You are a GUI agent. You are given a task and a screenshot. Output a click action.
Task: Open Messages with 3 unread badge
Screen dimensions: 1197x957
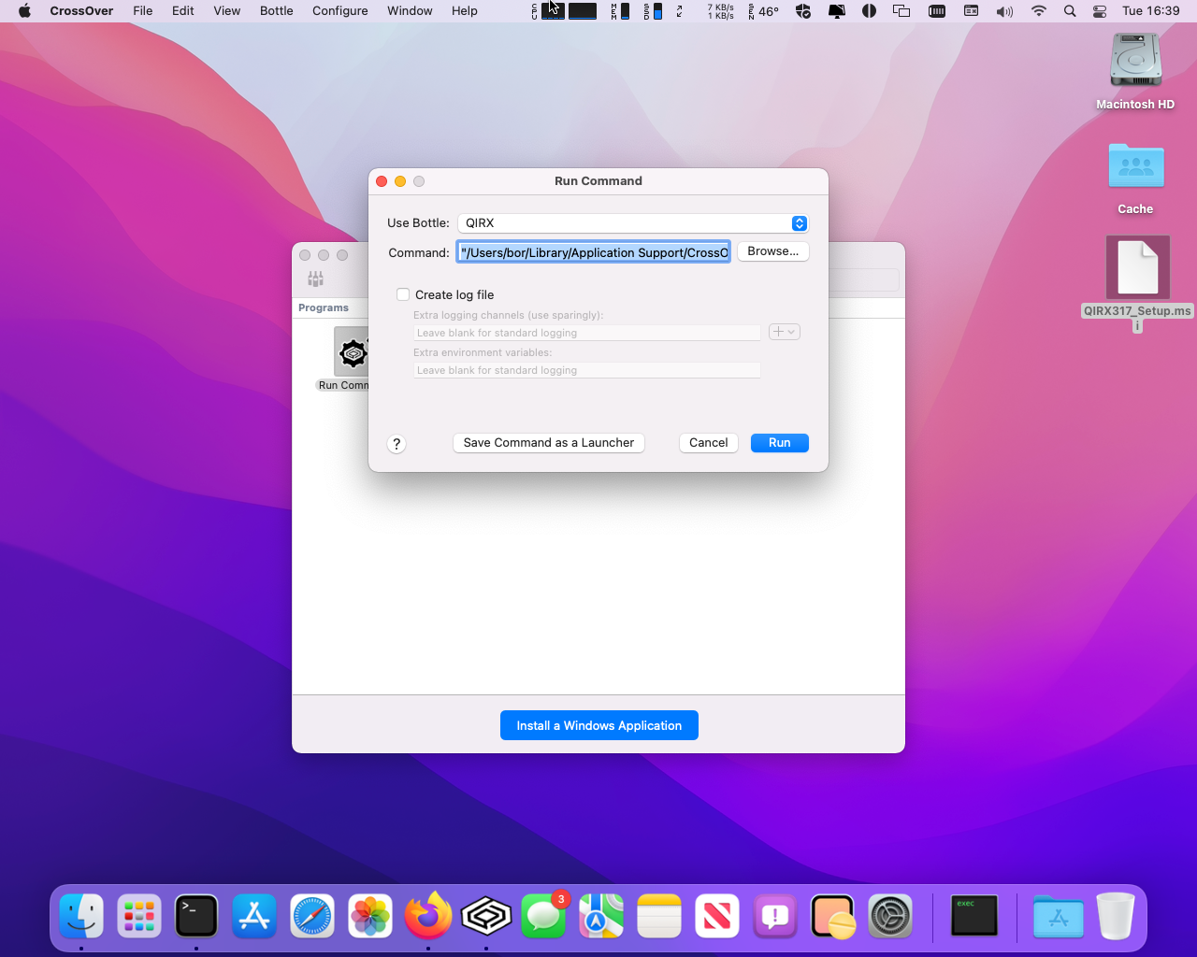(544, 916)
